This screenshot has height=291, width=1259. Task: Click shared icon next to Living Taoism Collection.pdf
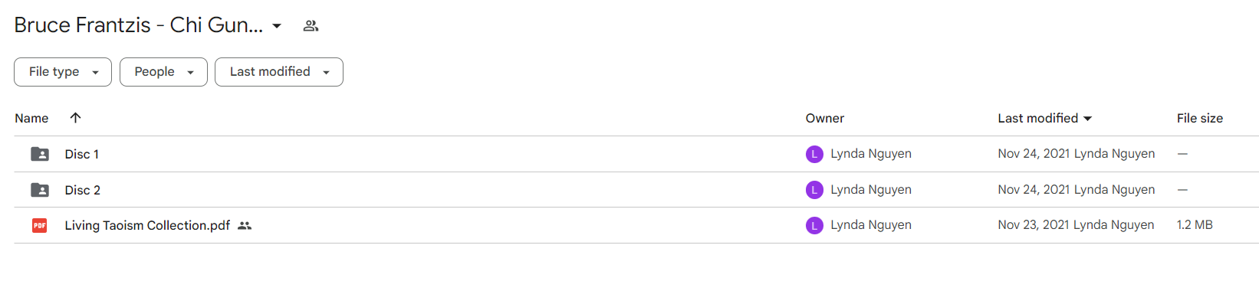click(245, 225)
